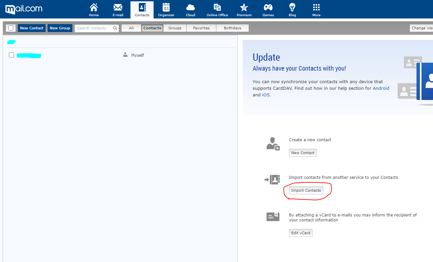Open the mail.com logo home link
This screenshot has width=433, height=262.
(24, 9)
